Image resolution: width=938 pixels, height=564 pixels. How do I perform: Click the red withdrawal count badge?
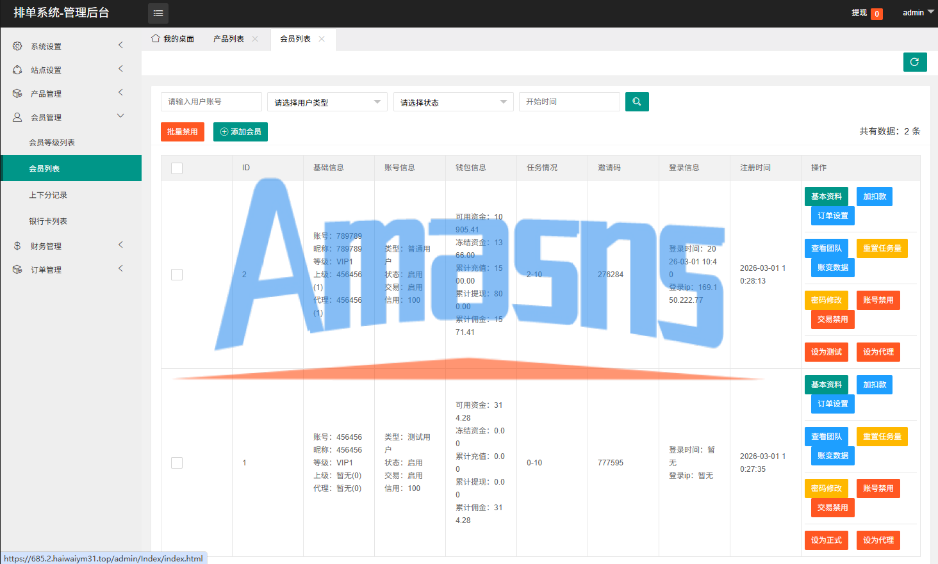(876, 13)
